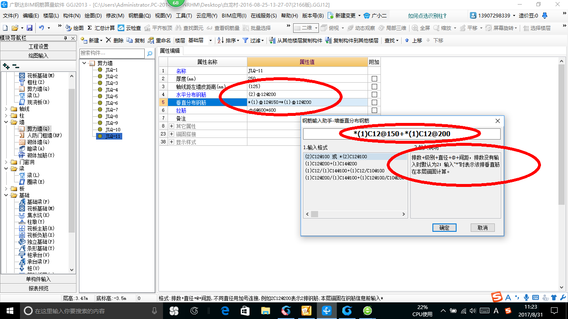Click 重命名 rename component
The image size is (568, 319).
tap(159, 40)
